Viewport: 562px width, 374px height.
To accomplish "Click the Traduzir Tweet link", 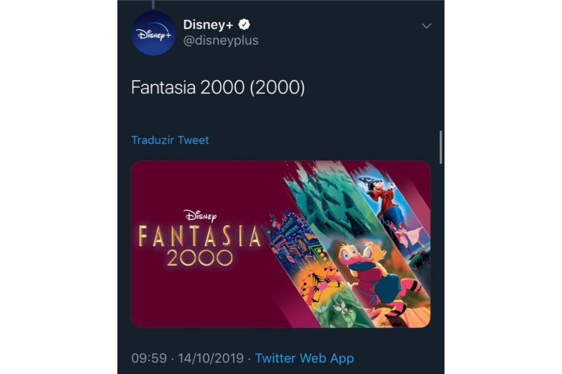I will coord(170,140).
